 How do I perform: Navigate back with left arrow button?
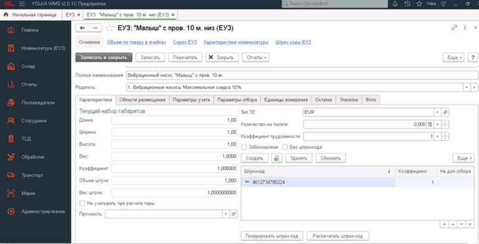pyautogui.click(x=82, y=28)
